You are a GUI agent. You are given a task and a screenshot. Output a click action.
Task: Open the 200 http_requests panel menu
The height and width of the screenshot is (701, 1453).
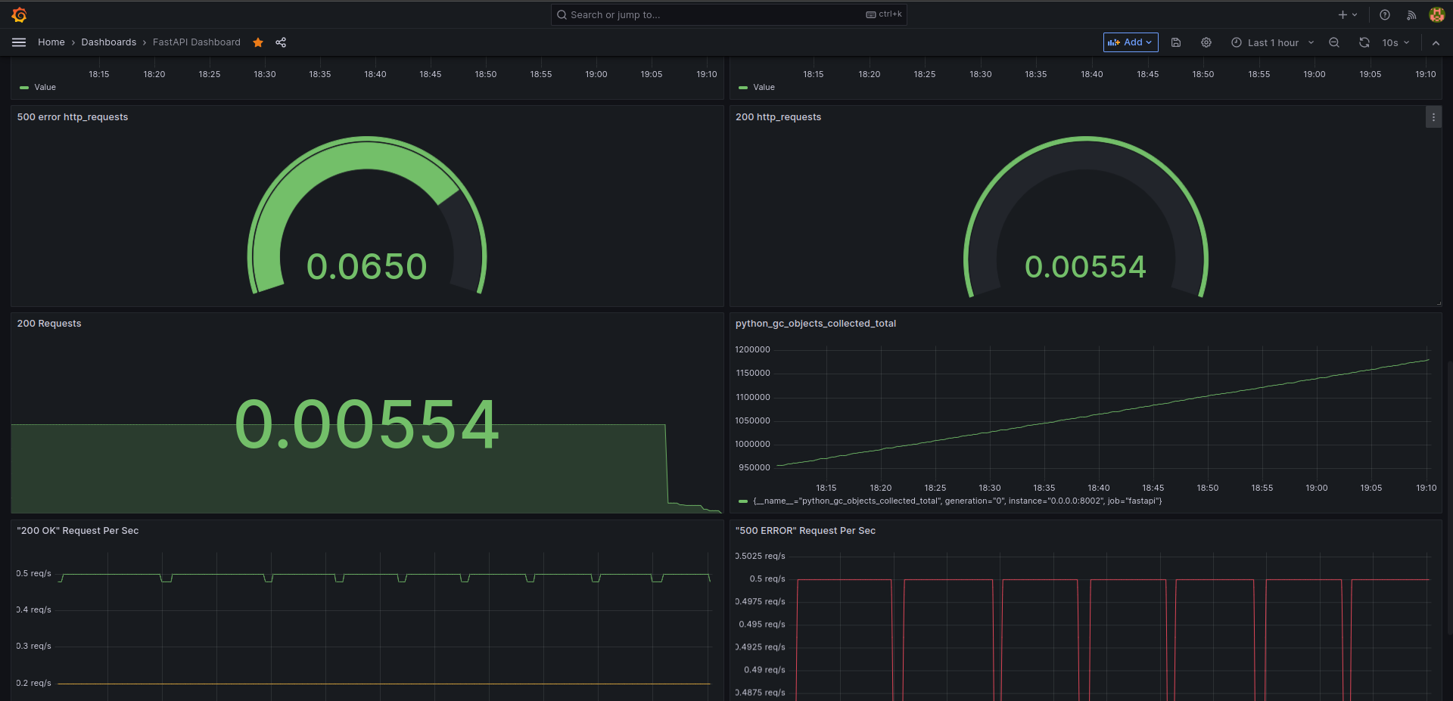tap(1433, 117)
